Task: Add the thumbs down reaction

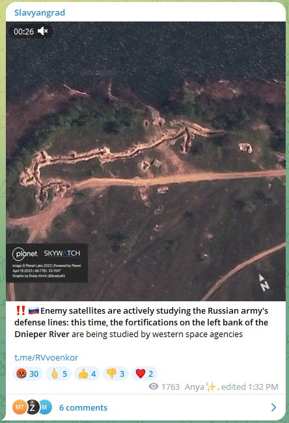Action: coord(116,374)
